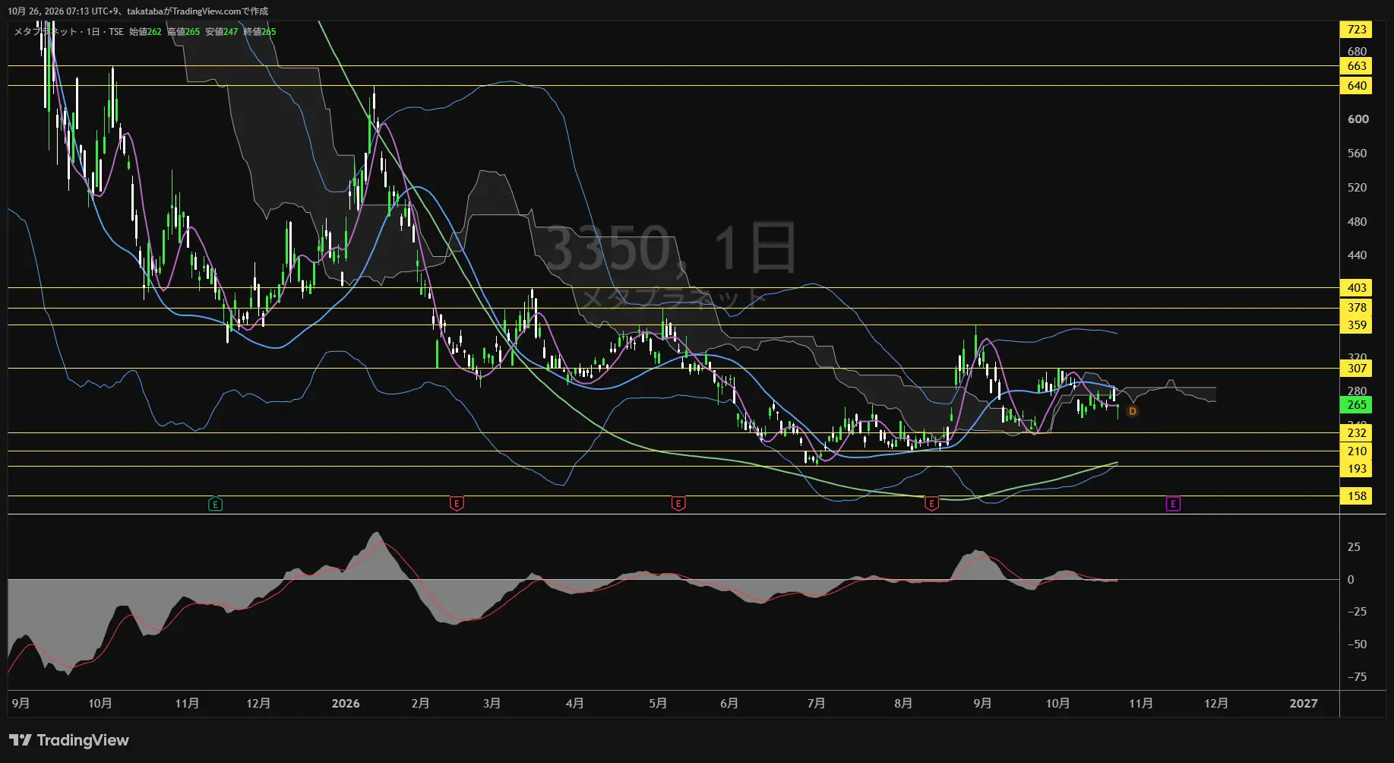Click the green earnings E marker
Viewport: 1394px width, 763px height.
[x=215, y=504]
